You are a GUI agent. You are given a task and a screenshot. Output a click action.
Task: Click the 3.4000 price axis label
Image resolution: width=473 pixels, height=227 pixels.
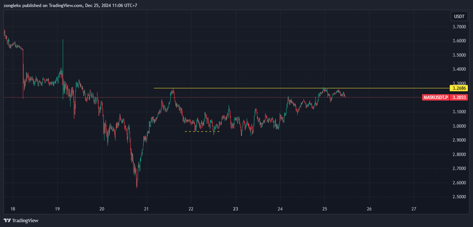point(459,69)
